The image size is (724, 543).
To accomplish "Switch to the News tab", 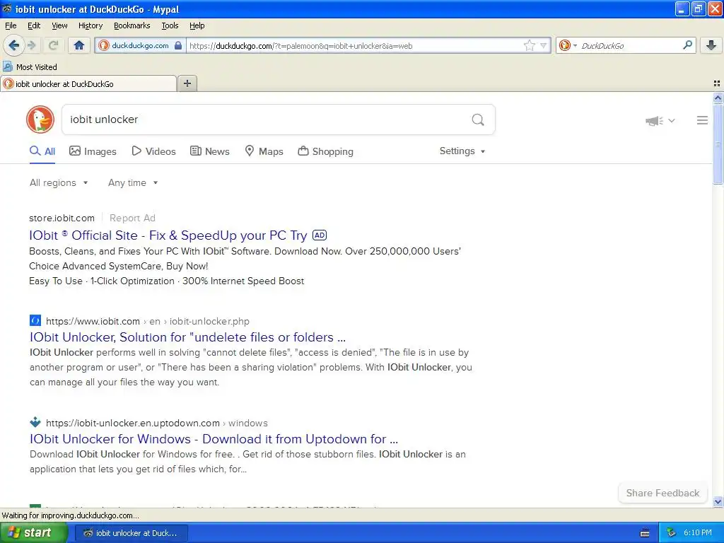I will (x=209, y=151).
